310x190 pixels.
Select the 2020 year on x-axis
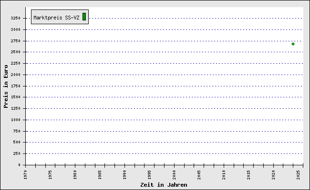[x=274, y=174]
